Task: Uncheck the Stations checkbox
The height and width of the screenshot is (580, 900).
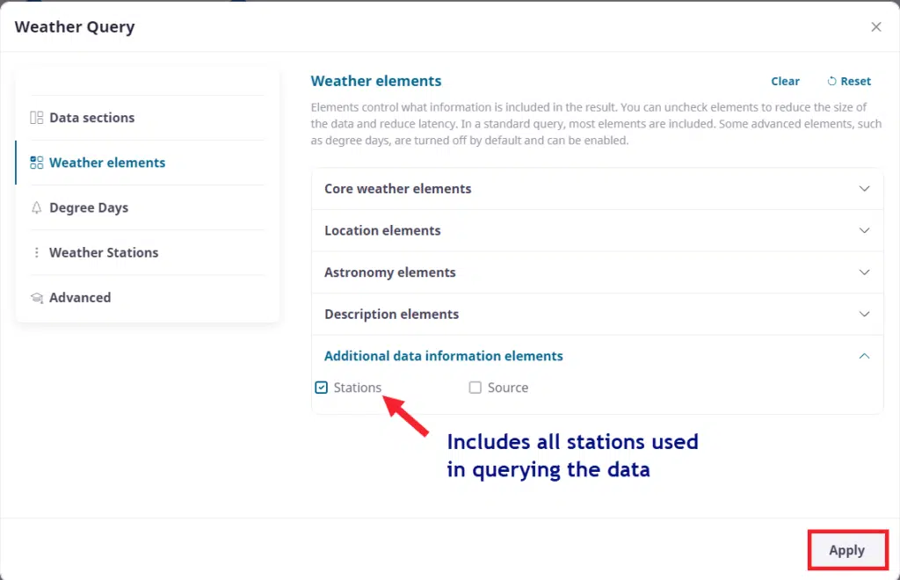Action: pos(322,388)
